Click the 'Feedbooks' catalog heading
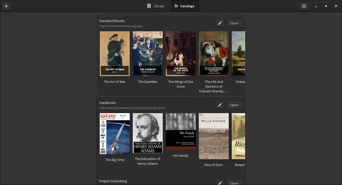 [x=107, y=103]
